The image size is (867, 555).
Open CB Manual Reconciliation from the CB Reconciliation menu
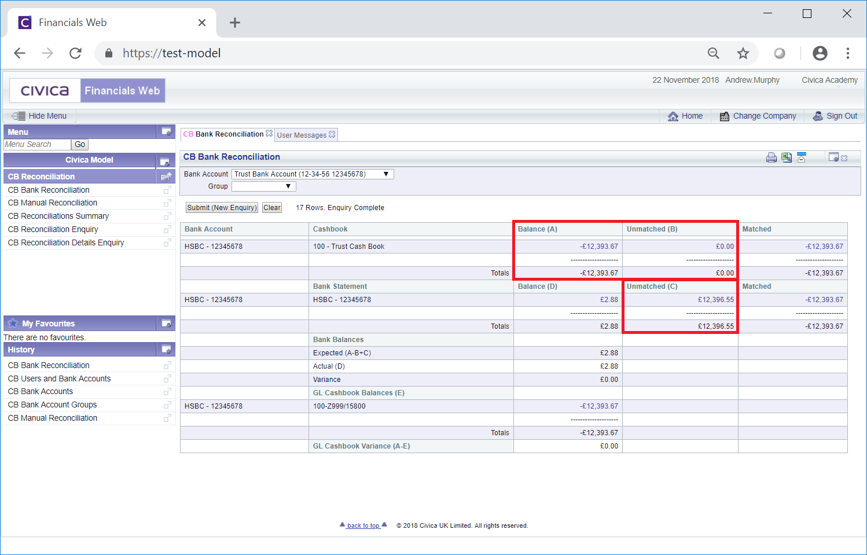53,203
